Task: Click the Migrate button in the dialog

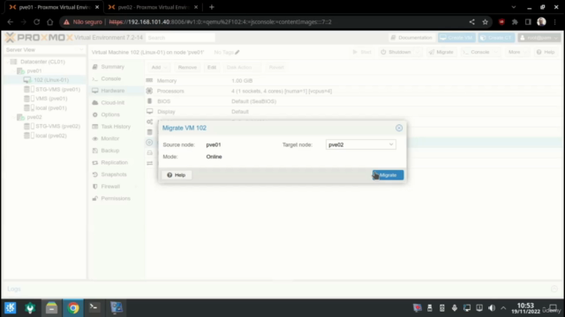Action: (x=388, y=175)
